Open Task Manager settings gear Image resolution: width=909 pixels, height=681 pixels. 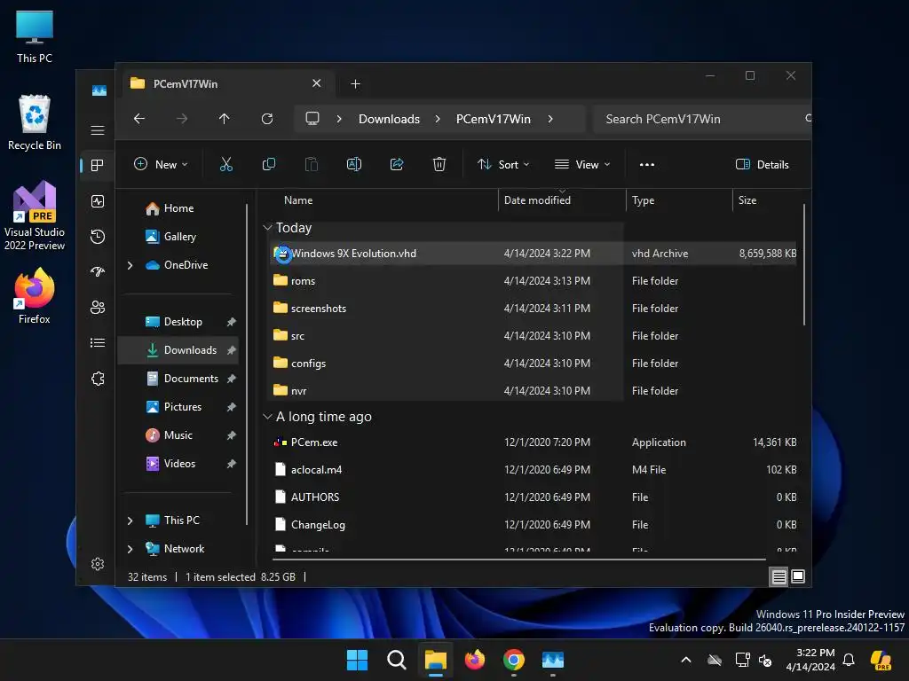click(x=98, y=564)
